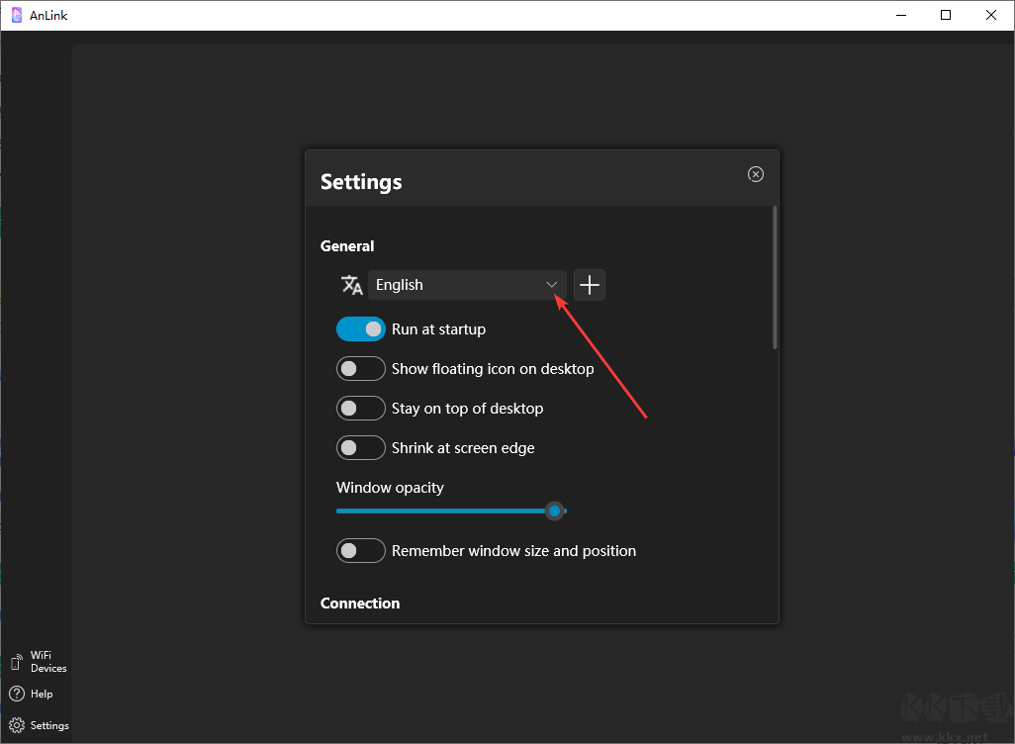Click the plus add-language button
This screenshot has width=1015, height=744.
[x=590, y=285]
